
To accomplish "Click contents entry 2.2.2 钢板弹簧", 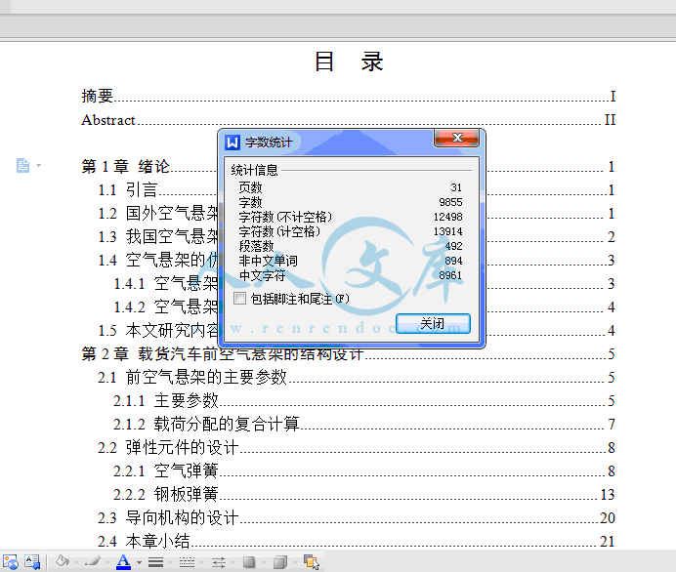I will [363, 494].
